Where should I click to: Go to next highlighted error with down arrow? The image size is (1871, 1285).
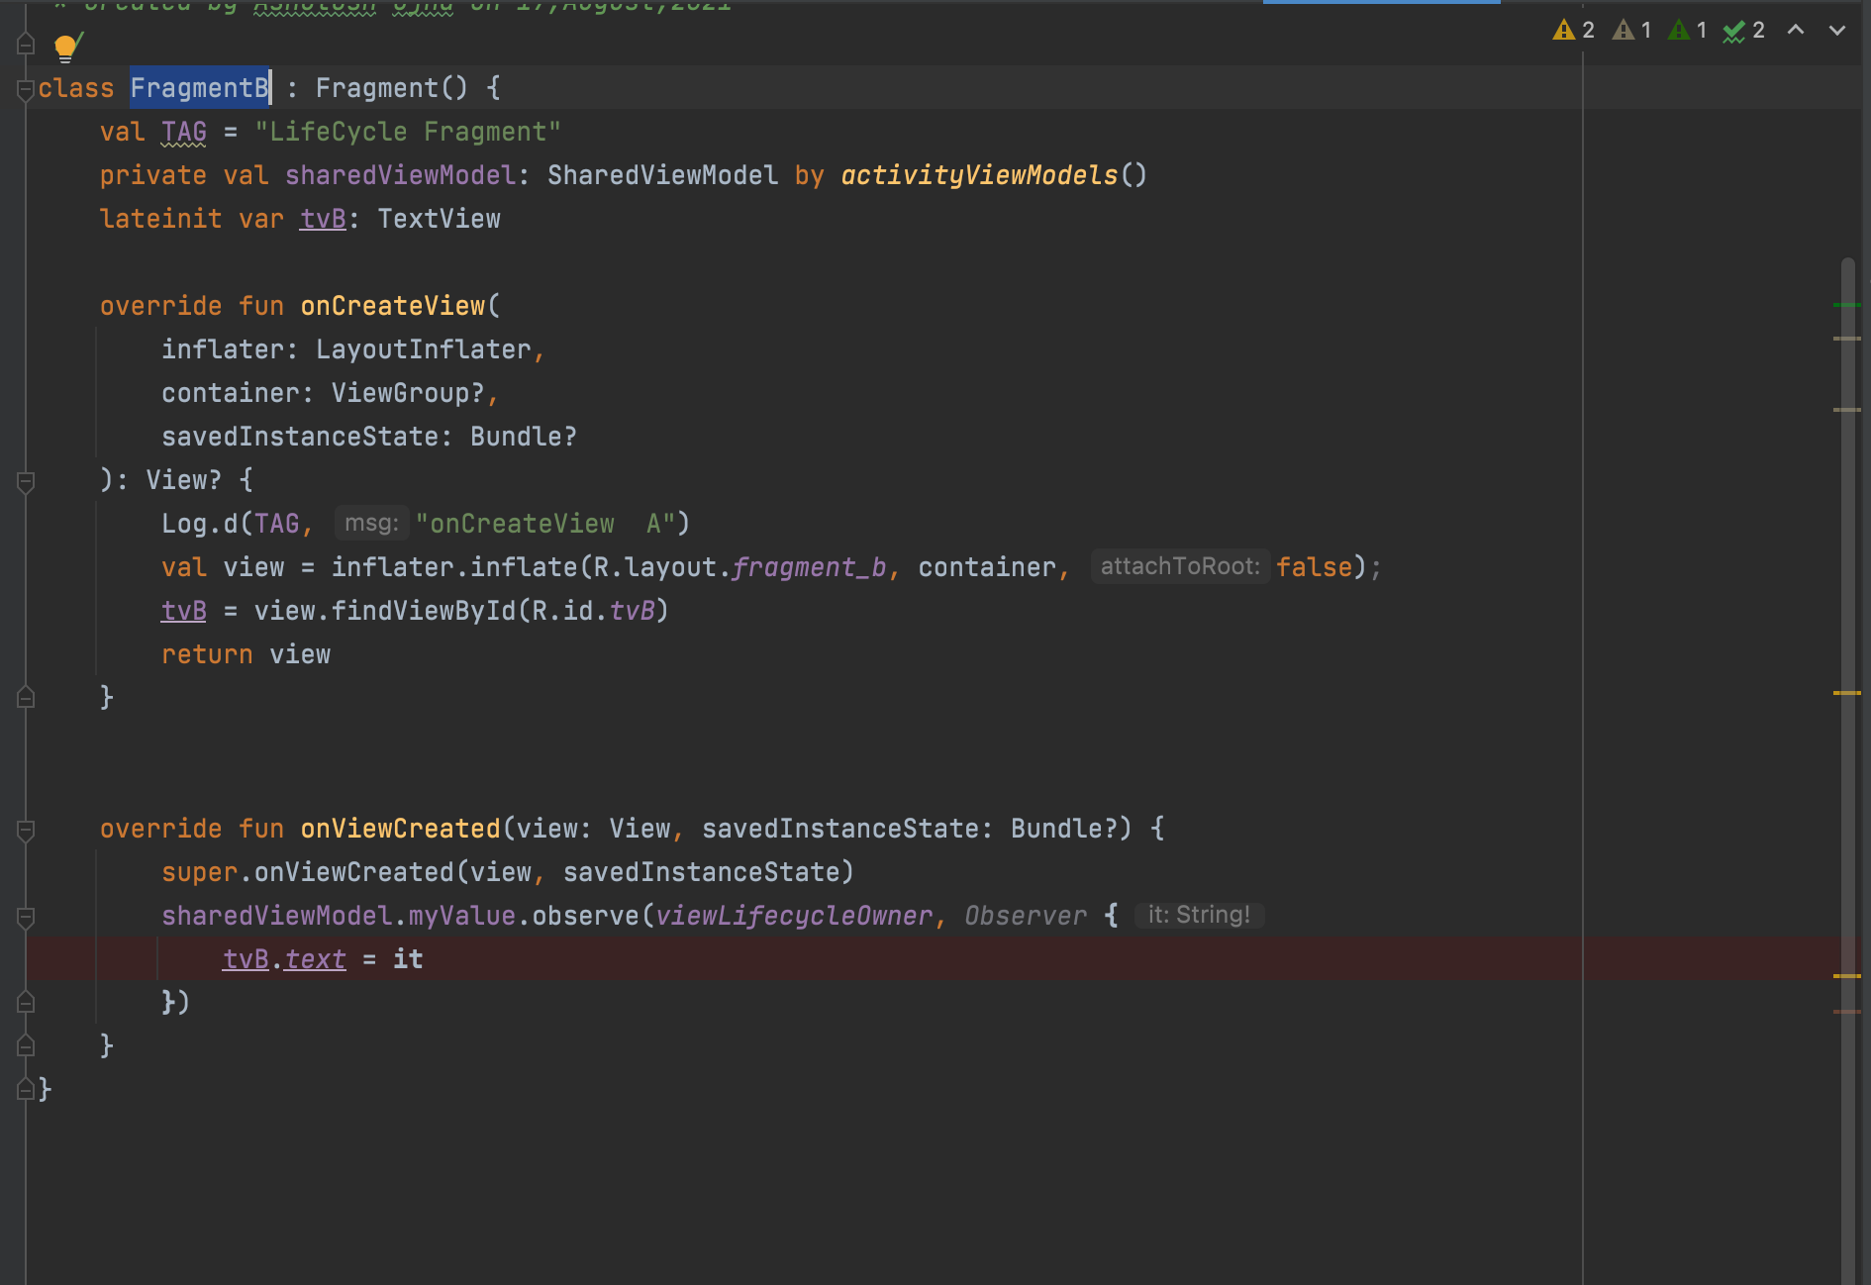pos(1837,30)
